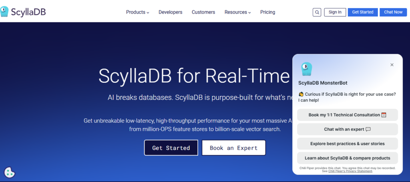The width and height of the screenshot is (410, 182).
Task: Click Get Started in the header
Action: click(x=363, y=12)
